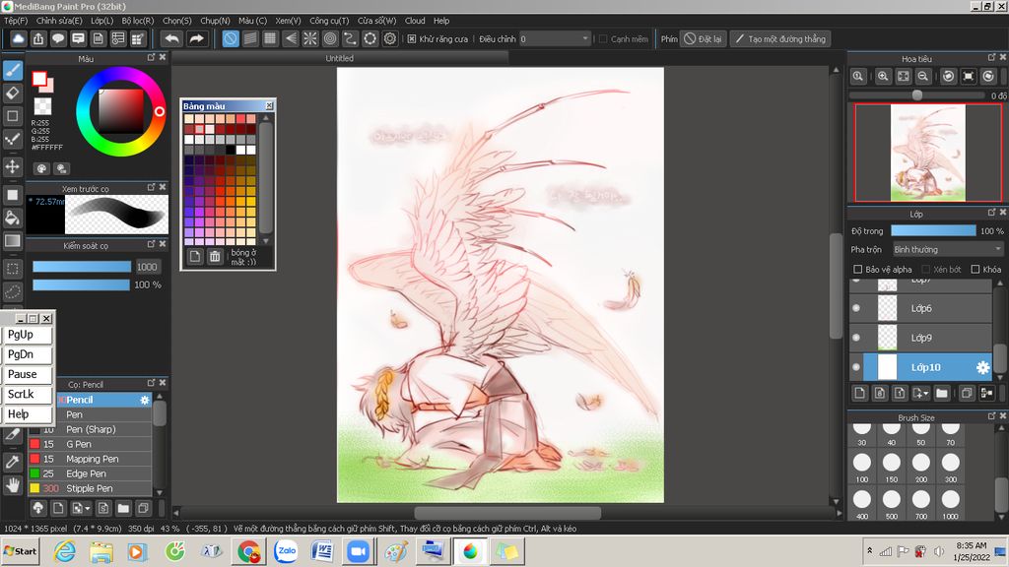The width and height of the screenshot is (1009, 567).
Task: Click the Navigator canvas thumbnail
Action: coord(928,153)
